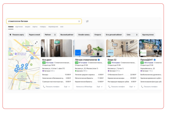Click the phone icon on the Бюро 32 card
This screenshot has width=169, height=114.
coord(109,87)
